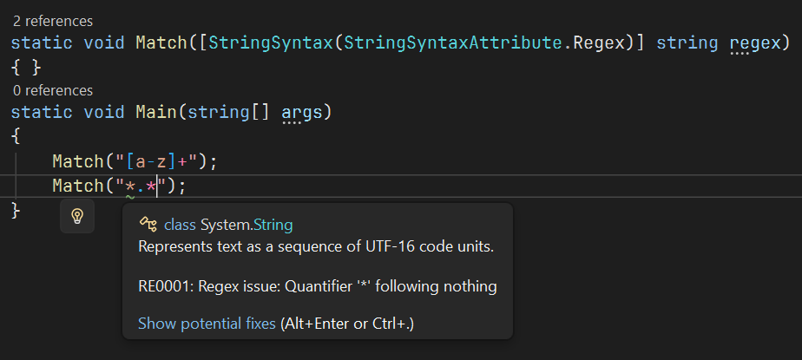Click the args parameter of Main
This screenshot has width=802, height=360.
point(302,113)
